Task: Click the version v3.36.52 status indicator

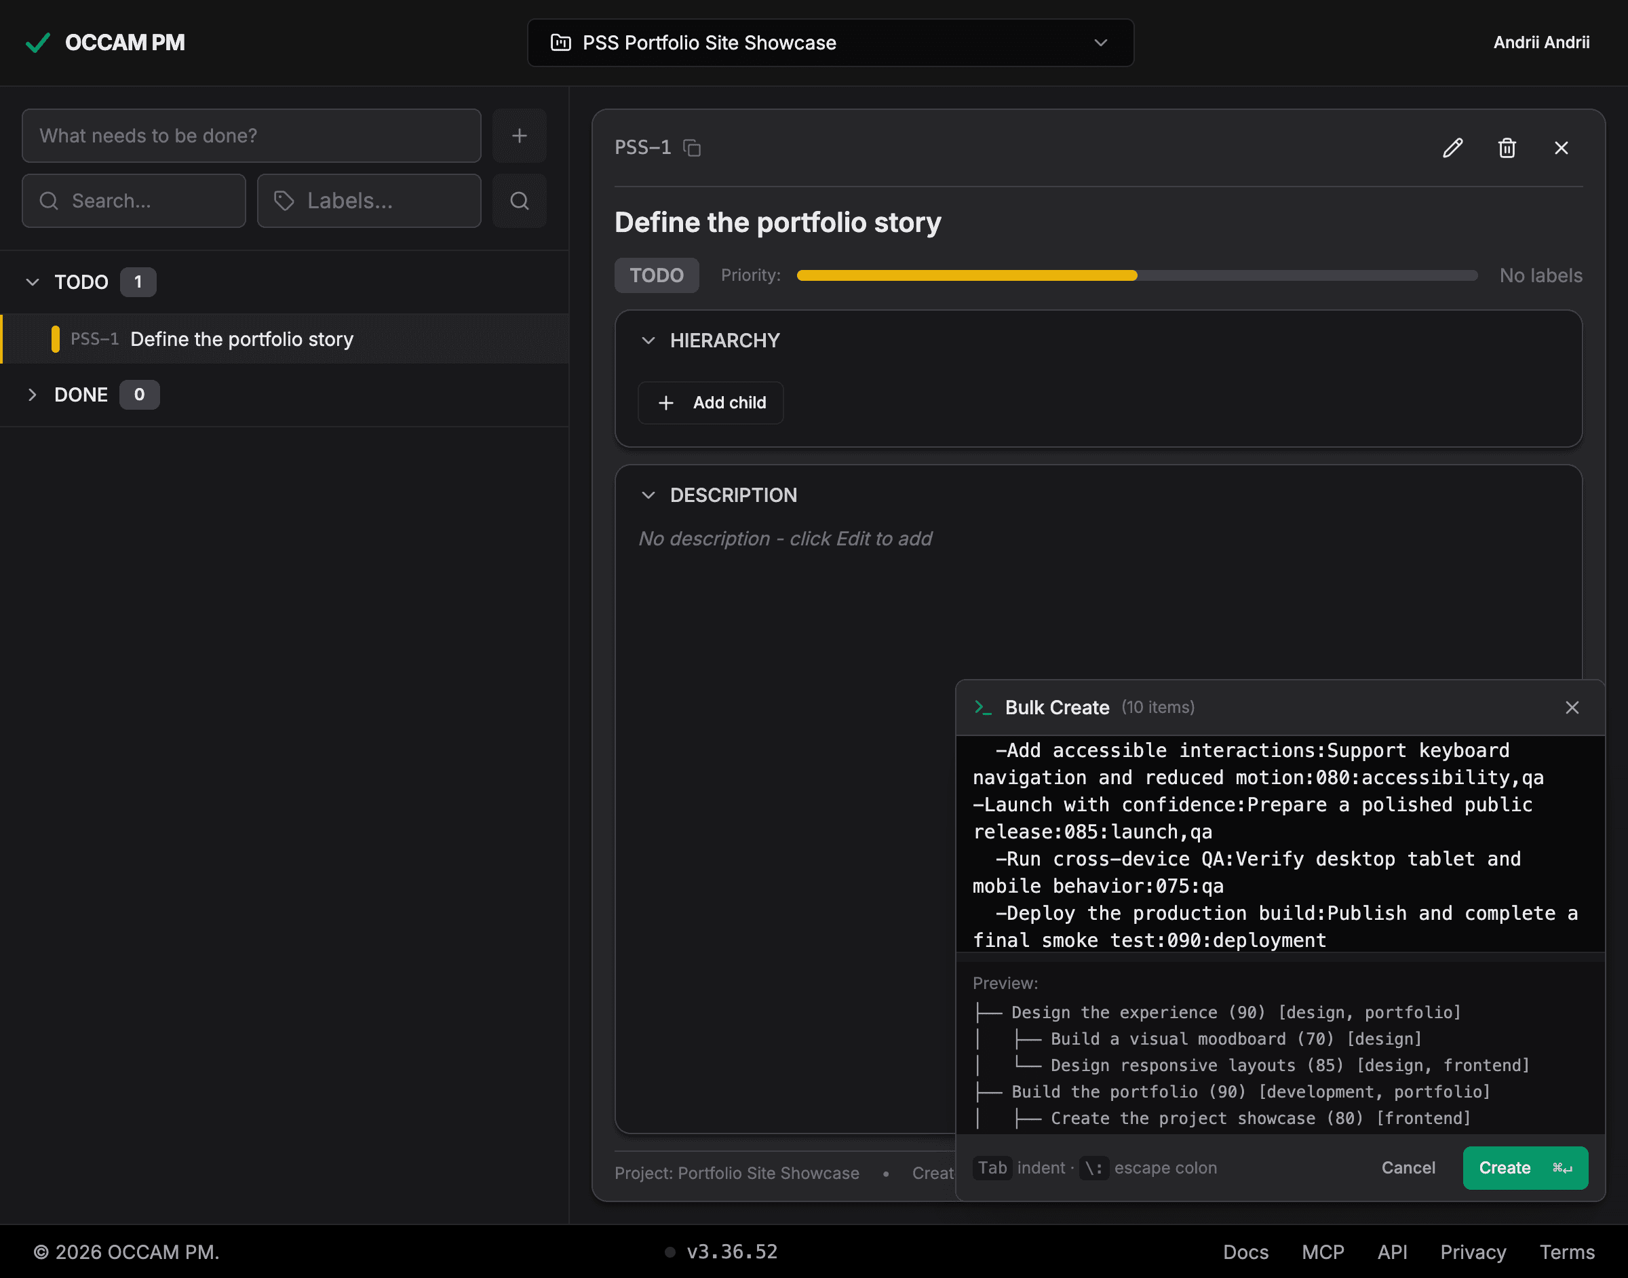Action: pyautogui.click(x=721, y=1252)
